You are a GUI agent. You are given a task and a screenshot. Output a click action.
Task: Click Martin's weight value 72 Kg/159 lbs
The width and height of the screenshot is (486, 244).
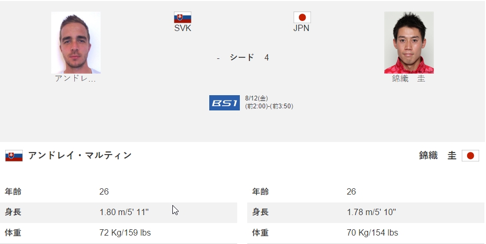click(x=125, y=232)
